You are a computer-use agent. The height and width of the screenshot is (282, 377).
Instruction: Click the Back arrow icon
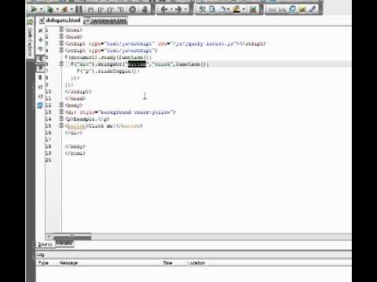click(164, 9)
